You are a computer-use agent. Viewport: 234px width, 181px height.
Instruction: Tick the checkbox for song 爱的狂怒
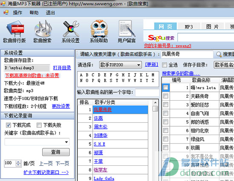[x=166, y=105]
